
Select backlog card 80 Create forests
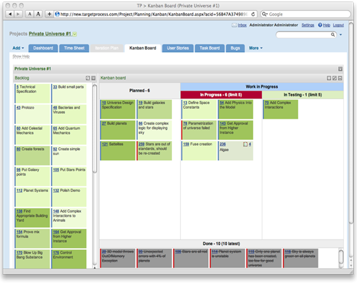pos(33,155)
